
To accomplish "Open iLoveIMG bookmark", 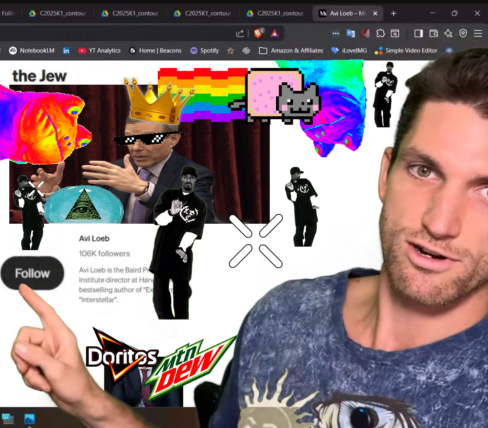I will 349,50.
